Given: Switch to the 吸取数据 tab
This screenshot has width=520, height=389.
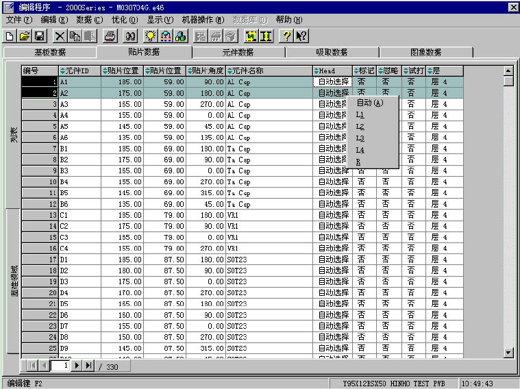Looking at the screenshot, I should point(331,52).
